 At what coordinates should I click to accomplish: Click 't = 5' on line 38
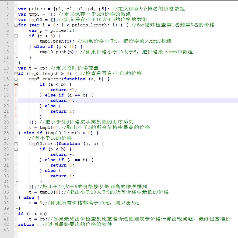35,203
